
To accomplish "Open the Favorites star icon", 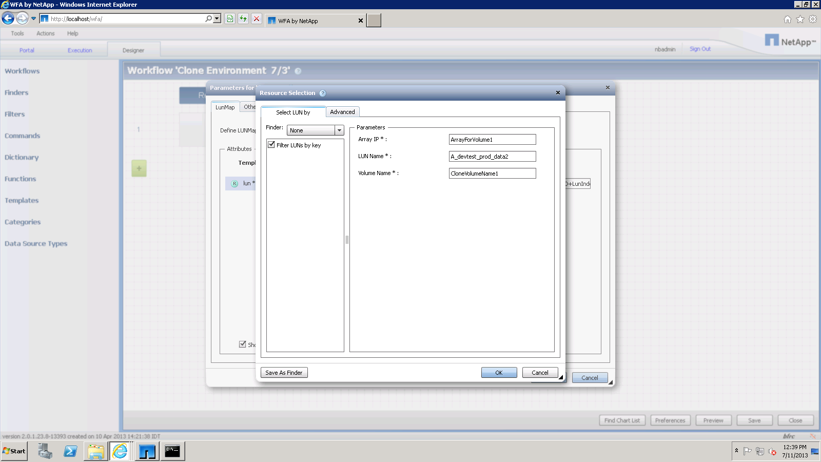I will click(x=800, y=20).
